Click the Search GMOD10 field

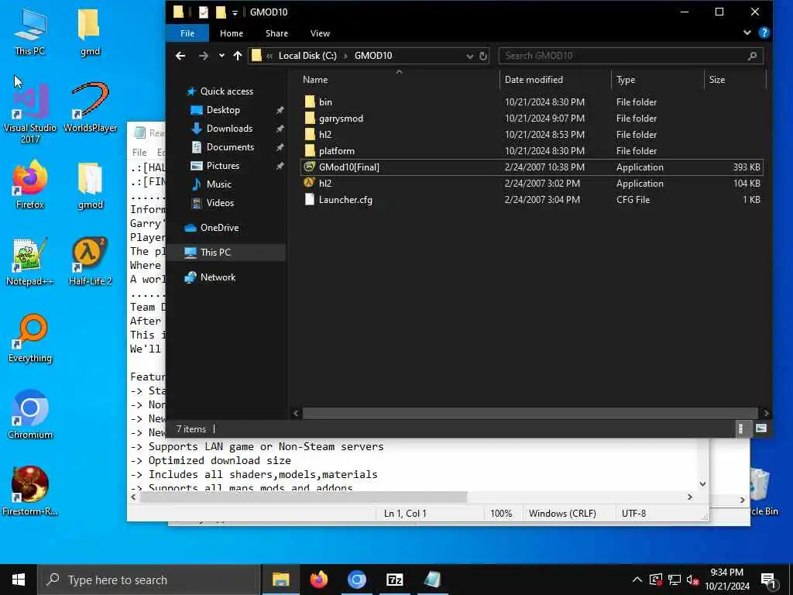pyautogui.click(x=630, y=56)
